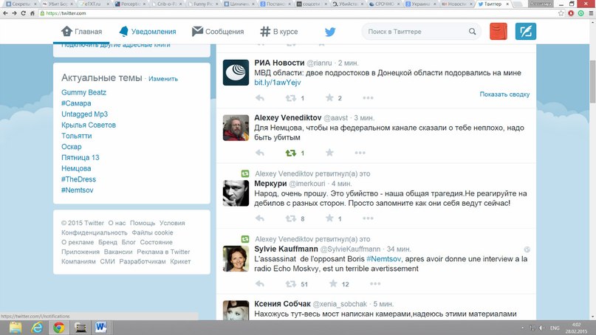Image resolution: width=596 pixels, height=335 pixels.
Task: Open Internet Explorer from the taskbar
Action: coord(37,328)
